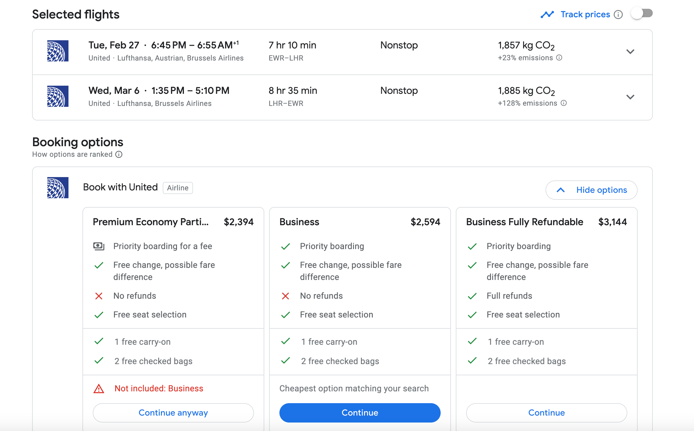The image size is (694, 431).
Task: Open How options are ranked info icon
Action: pyautogui.click(x=119, y=154)
